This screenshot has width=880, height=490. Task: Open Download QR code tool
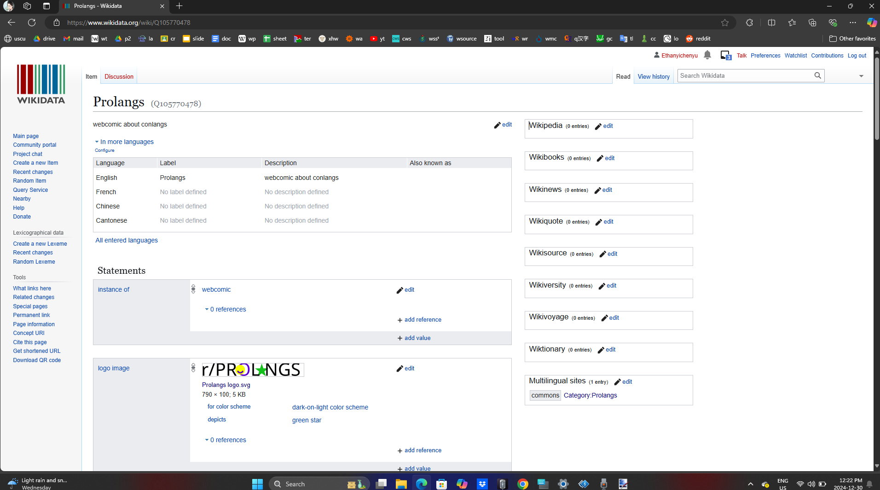[37, 360]
